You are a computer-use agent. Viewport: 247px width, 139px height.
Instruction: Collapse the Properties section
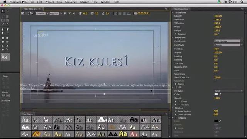[x=173, y=37]
